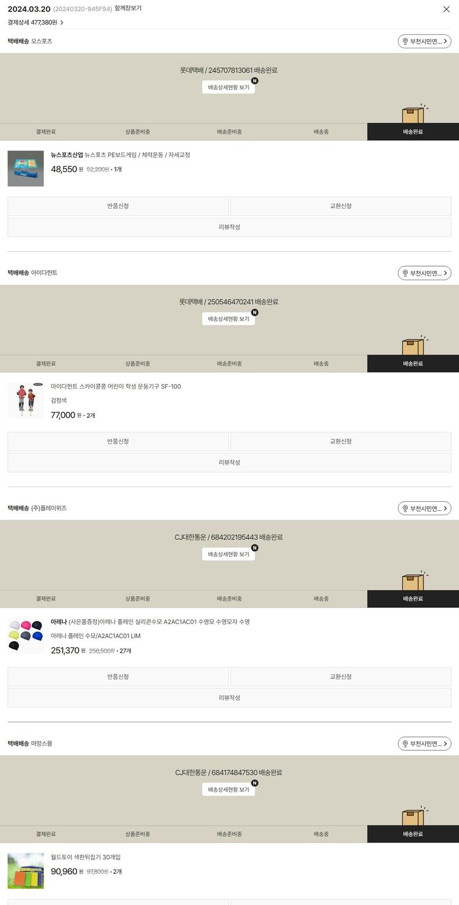The width and height of the screenshot is (459, 905).
Task: Open delivery address button for 아이다헌트 shipment
Action: pos(424,273)
